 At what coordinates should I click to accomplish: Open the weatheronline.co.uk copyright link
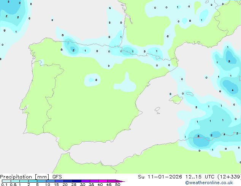(209, 183)
